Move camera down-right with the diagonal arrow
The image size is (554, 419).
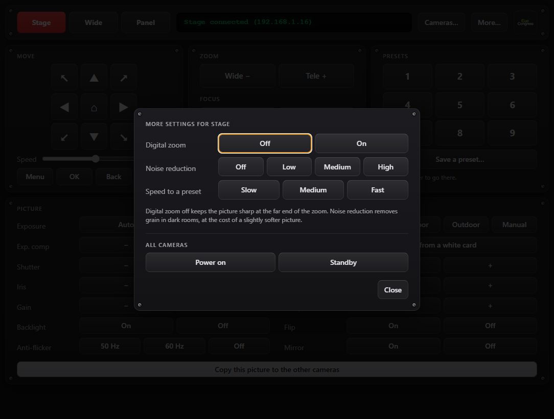click(x=123, y=136)
